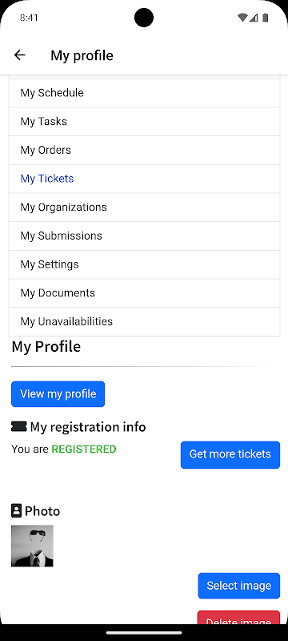Open My Tasks menu entry
Viewport: 288px width, 641px height.
pyautogui.click(x=145, y=122)
